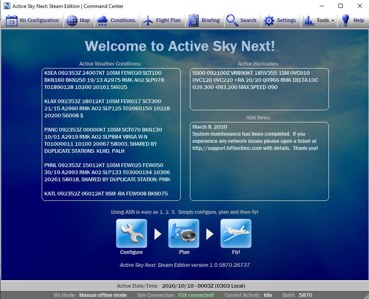The image size is (369, 299).
Task: Maximize the Command Center window
Action: pyautogui.click(x=341, y=6)
